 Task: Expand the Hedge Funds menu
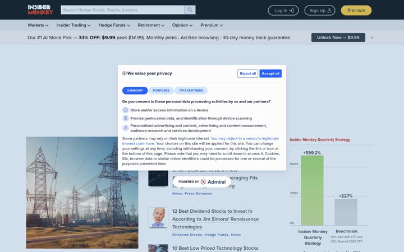[114, 25]
